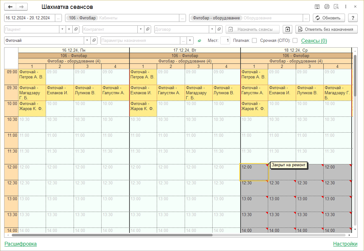Open the three-dot more options menu
Image resolution: width=364 pixels, height=251 pixels.
click(346, 7)
